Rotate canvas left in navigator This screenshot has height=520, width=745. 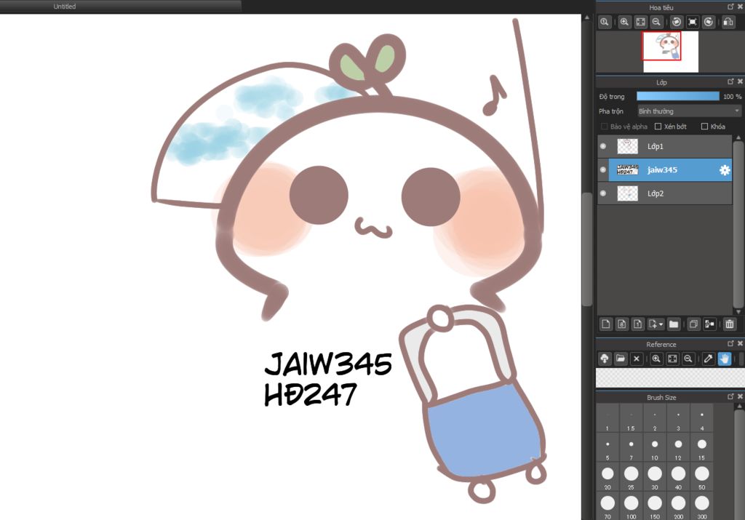tap(677, 22)
